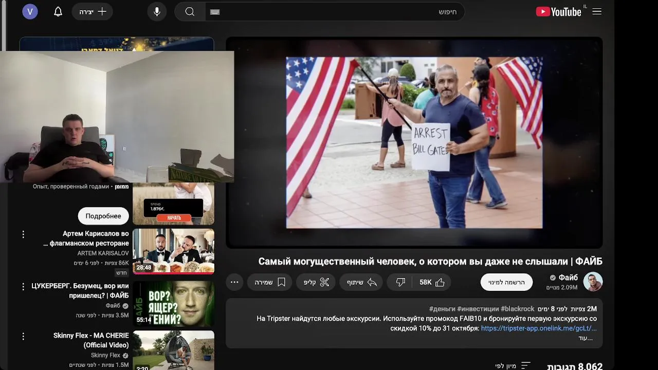This screenshot has height=370, width=658.
Task: Open Skinny Flex MA CHERIE thumbnail
Action: tap(173, 350)
